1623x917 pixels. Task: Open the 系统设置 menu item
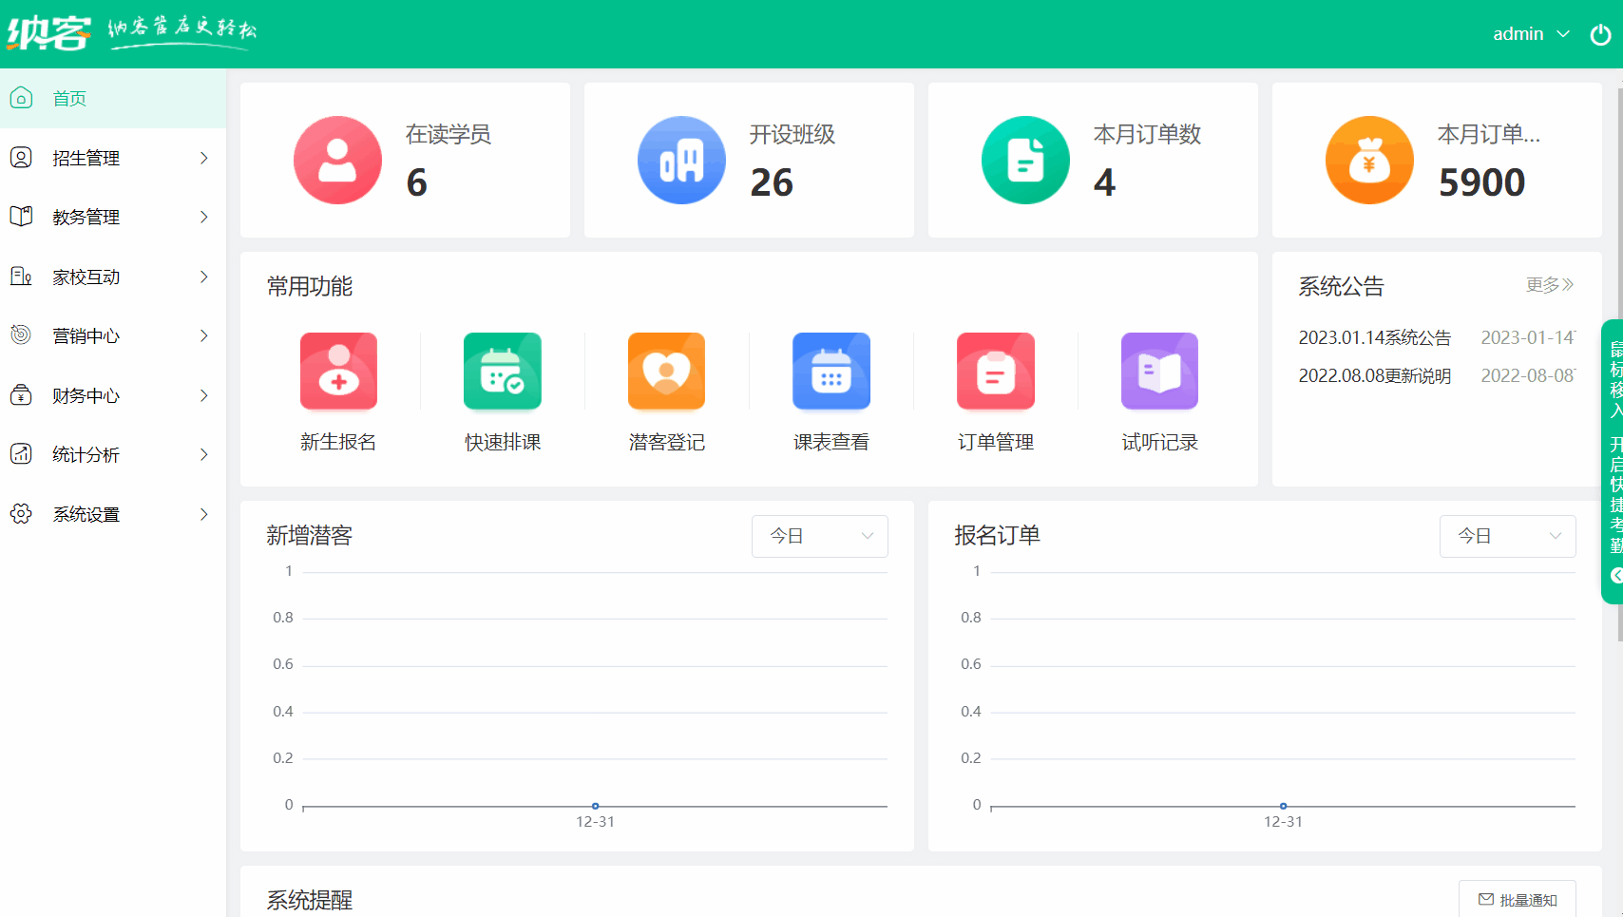pos(86,514)
